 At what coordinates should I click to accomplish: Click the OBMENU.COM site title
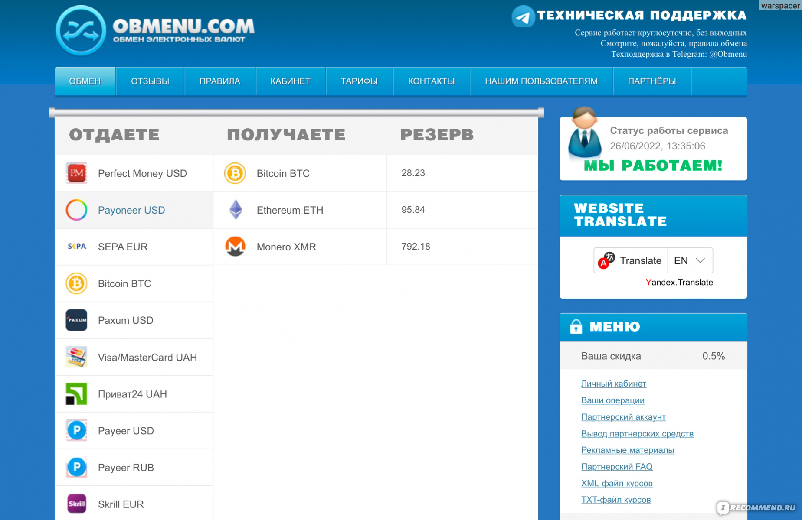tap(183, 26)
